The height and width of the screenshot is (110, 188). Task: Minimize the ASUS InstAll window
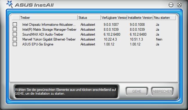click(171, 5)
